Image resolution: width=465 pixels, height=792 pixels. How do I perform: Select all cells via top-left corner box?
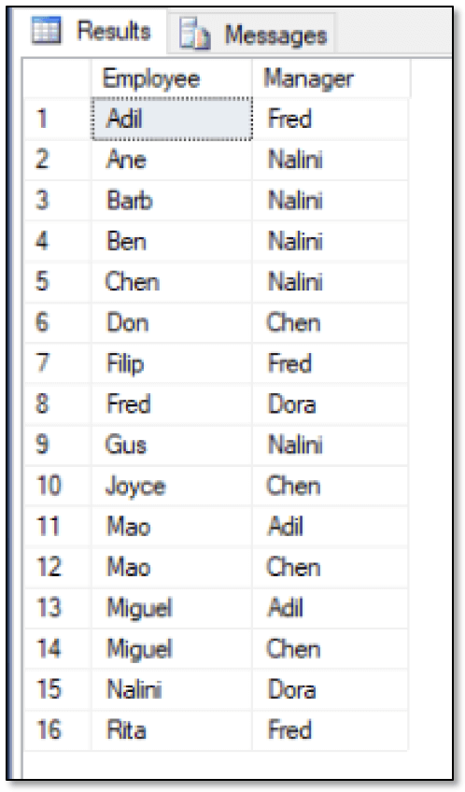coord(57,78)
